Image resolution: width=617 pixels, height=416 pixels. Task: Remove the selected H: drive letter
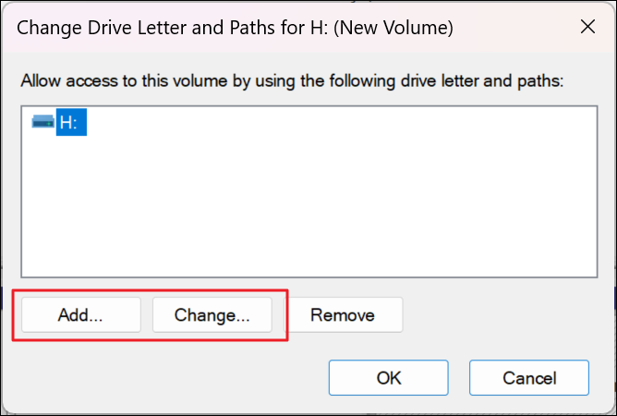coord(343,315)
